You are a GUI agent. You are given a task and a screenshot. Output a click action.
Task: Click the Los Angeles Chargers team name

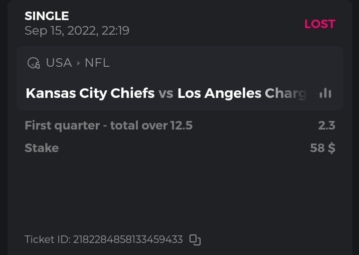tap(242, 93)
